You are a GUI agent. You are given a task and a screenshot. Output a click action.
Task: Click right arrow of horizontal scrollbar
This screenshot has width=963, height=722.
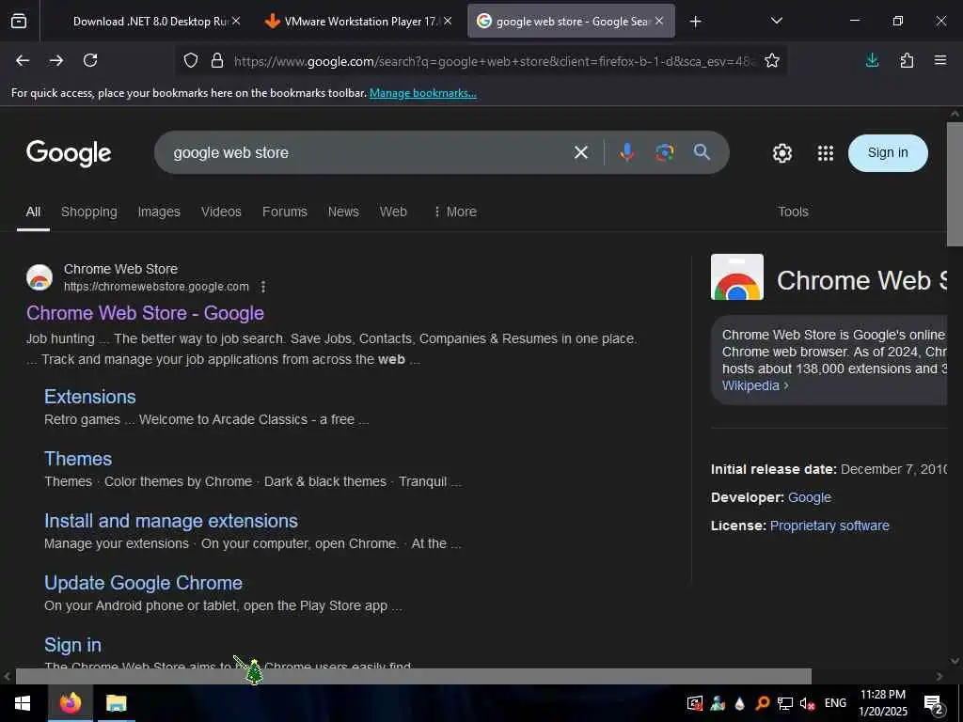pos(939,676)
